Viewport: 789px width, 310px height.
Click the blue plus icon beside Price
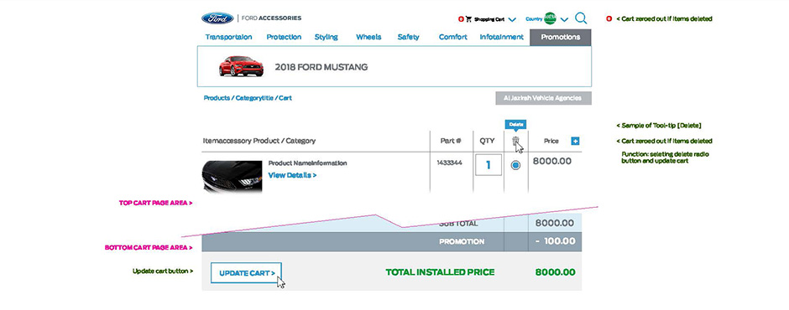pos(575,142)
